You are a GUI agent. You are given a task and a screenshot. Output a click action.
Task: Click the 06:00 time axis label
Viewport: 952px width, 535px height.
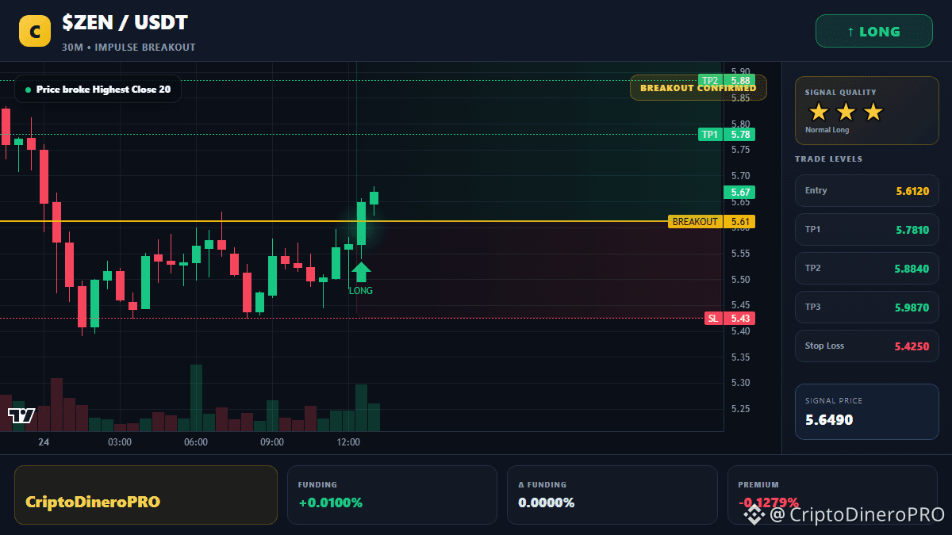tap(196, 442)
